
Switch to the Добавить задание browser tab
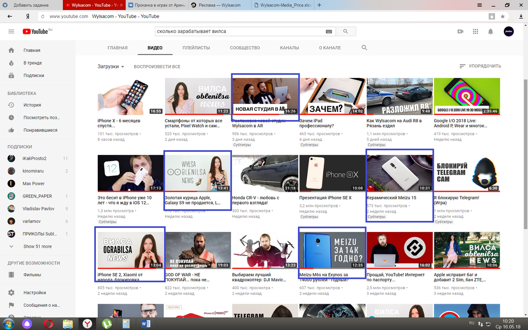[31, 5]
